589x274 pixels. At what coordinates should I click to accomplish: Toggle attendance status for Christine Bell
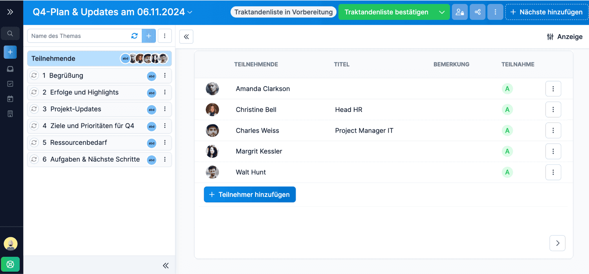[507, 110]
